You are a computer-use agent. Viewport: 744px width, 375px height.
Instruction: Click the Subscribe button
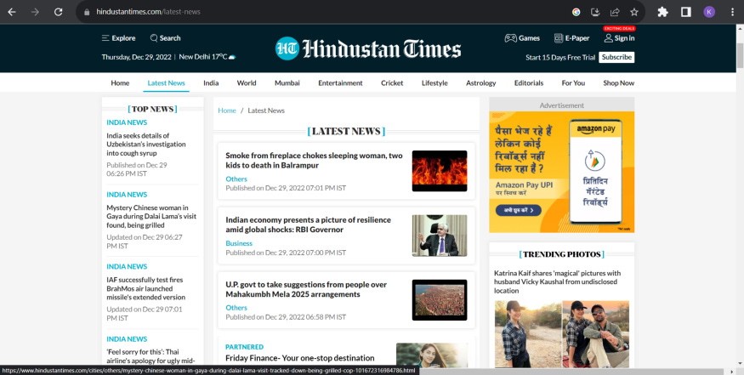(616, 58)
